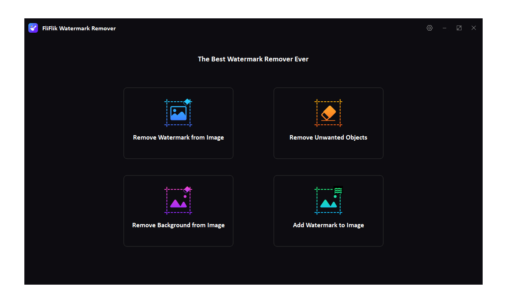Minimize the FliFlik window
Screen dimensions: 507x303
[x=444, y=28]
